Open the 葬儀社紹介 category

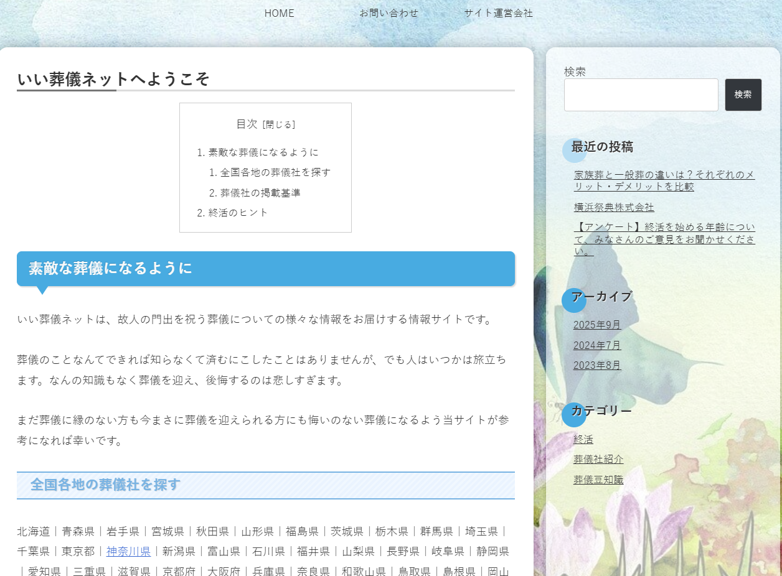pos(598,459)
